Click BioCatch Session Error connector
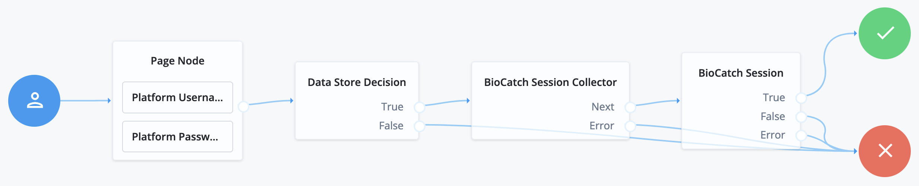Viewport: 919px width, 186px height. coord(801,136)
